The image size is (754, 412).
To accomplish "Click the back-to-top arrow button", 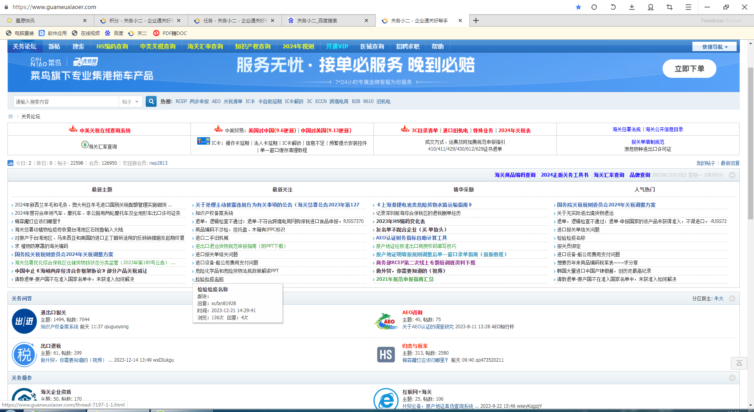I will click(739, 363).
